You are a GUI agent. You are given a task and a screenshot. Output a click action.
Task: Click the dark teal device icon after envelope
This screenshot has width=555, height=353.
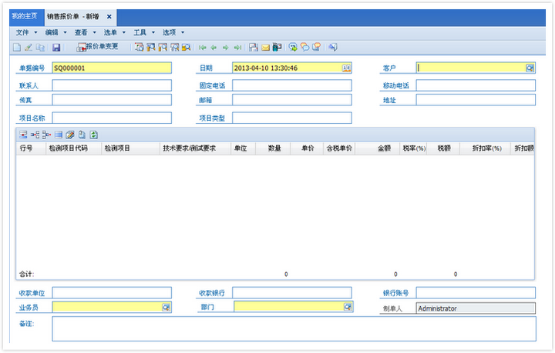tap(277, 47)
